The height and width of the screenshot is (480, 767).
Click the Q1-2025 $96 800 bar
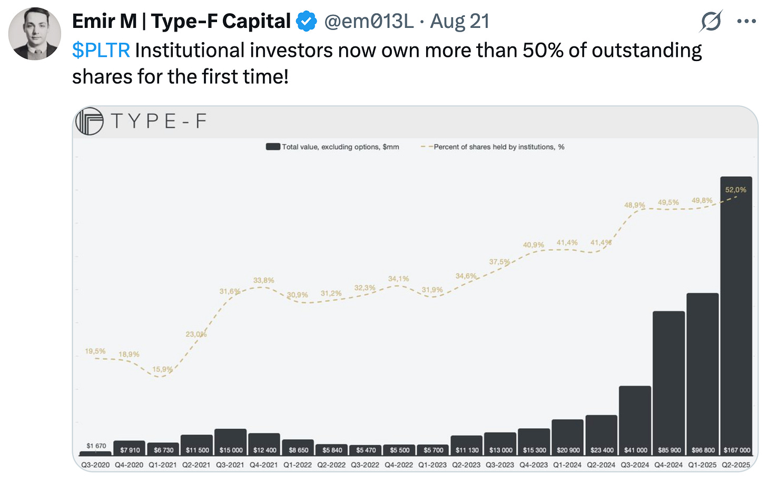pyautogui.click(x=702, y=374)
